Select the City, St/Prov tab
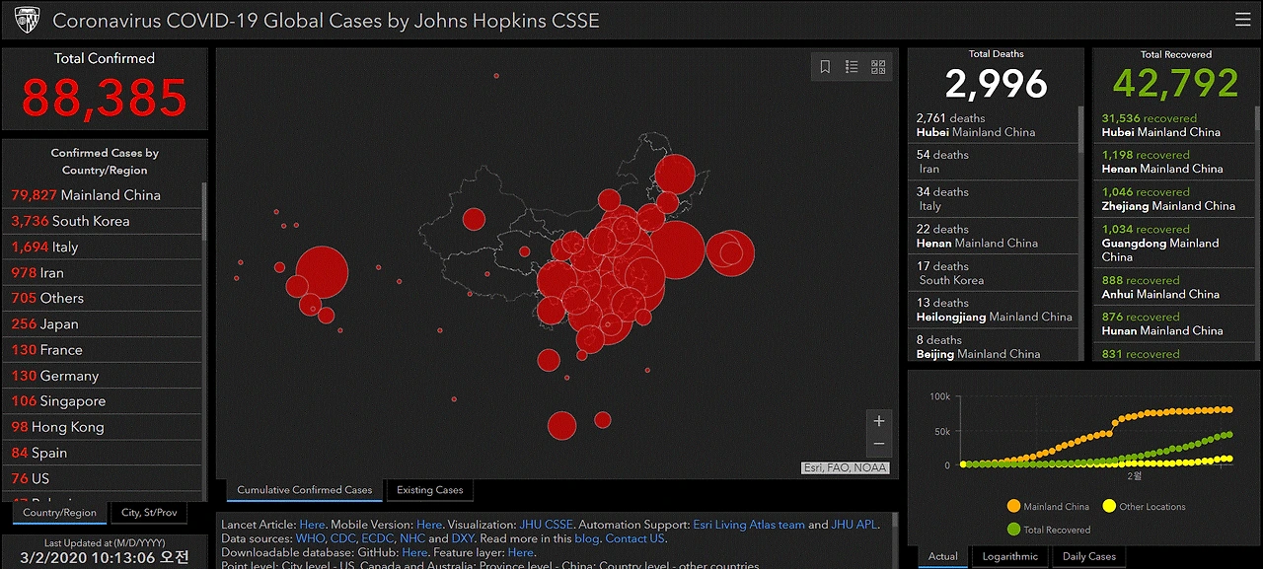Viewport: 1263px width, 569px height. (x=149, y=512)
